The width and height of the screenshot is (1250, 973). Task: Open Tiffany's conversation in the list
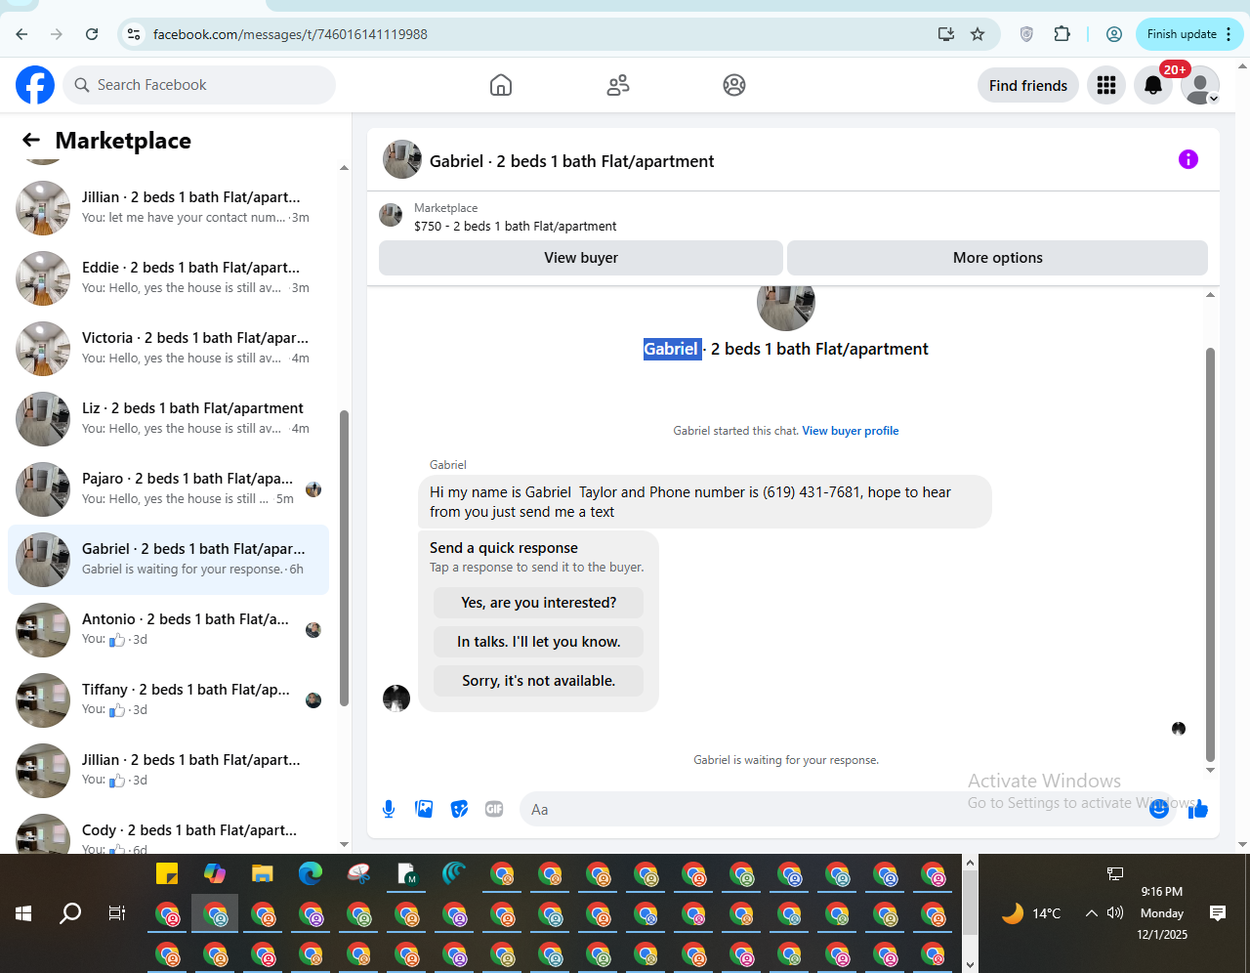click(x=168, y=699)
